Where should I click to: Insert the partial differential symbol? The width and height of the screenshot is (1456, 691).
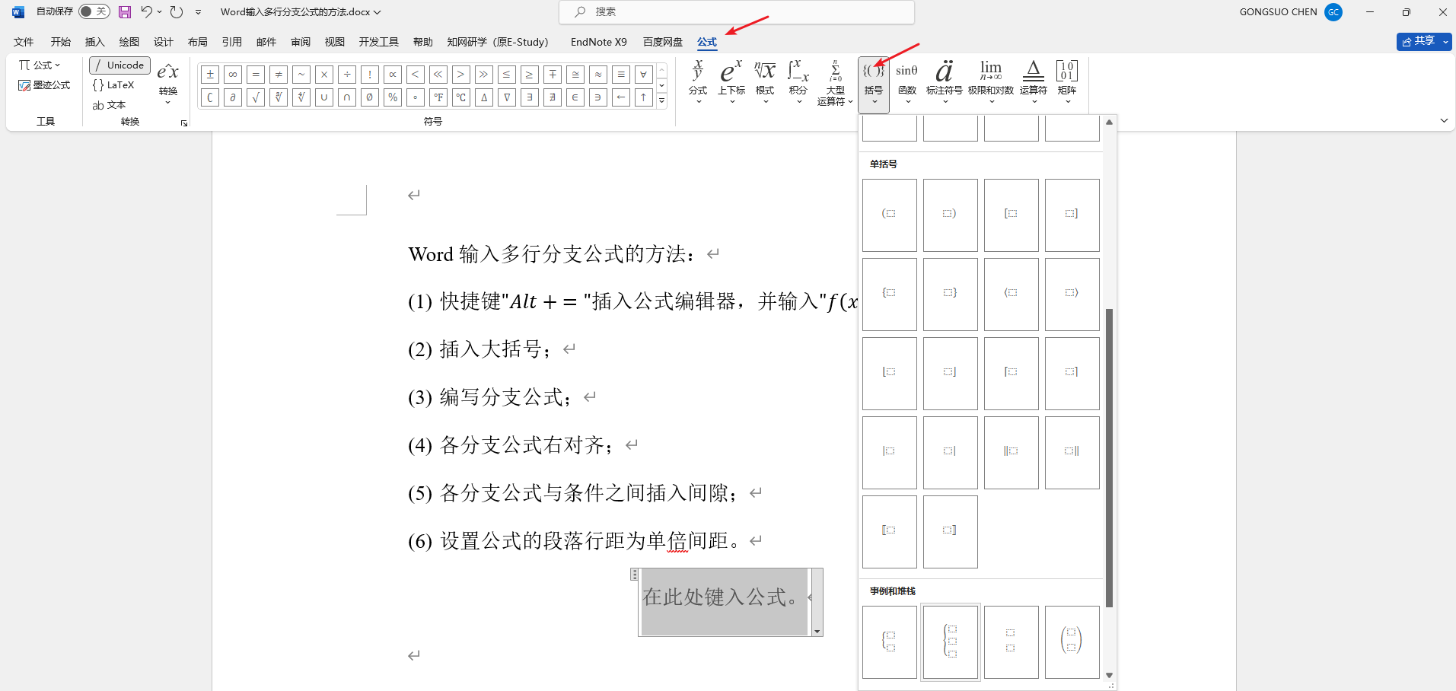coord(233,97)
